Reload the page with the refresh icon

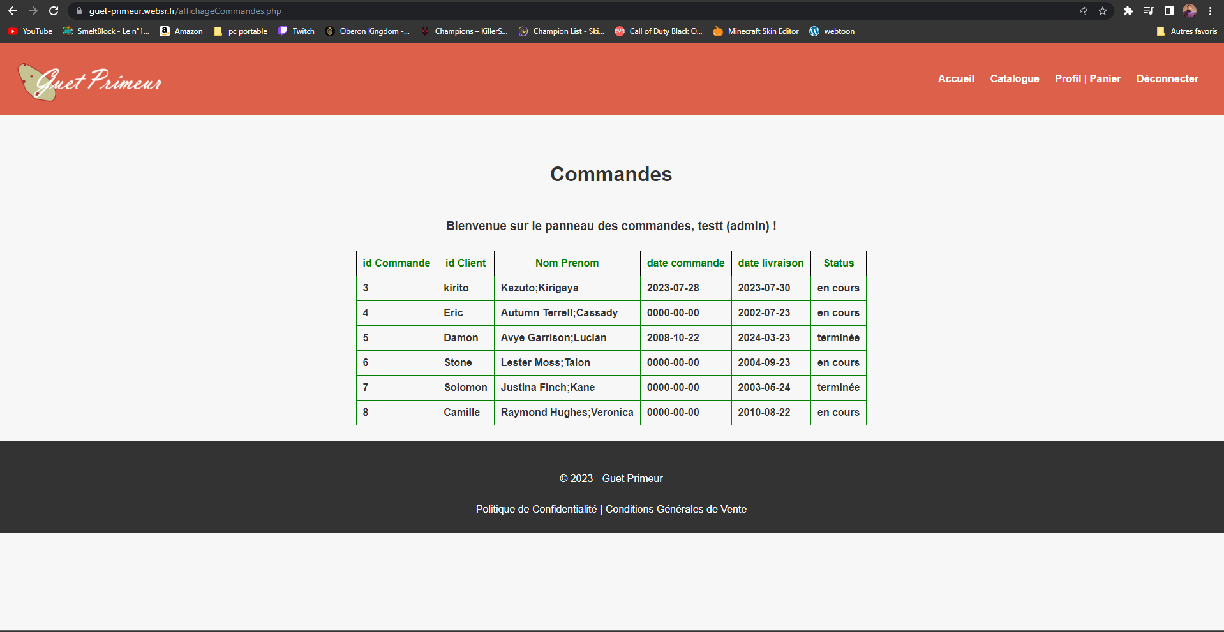54,11
